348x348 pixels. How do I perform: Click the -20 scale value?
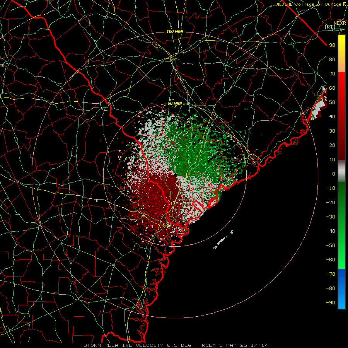[331, 203]
